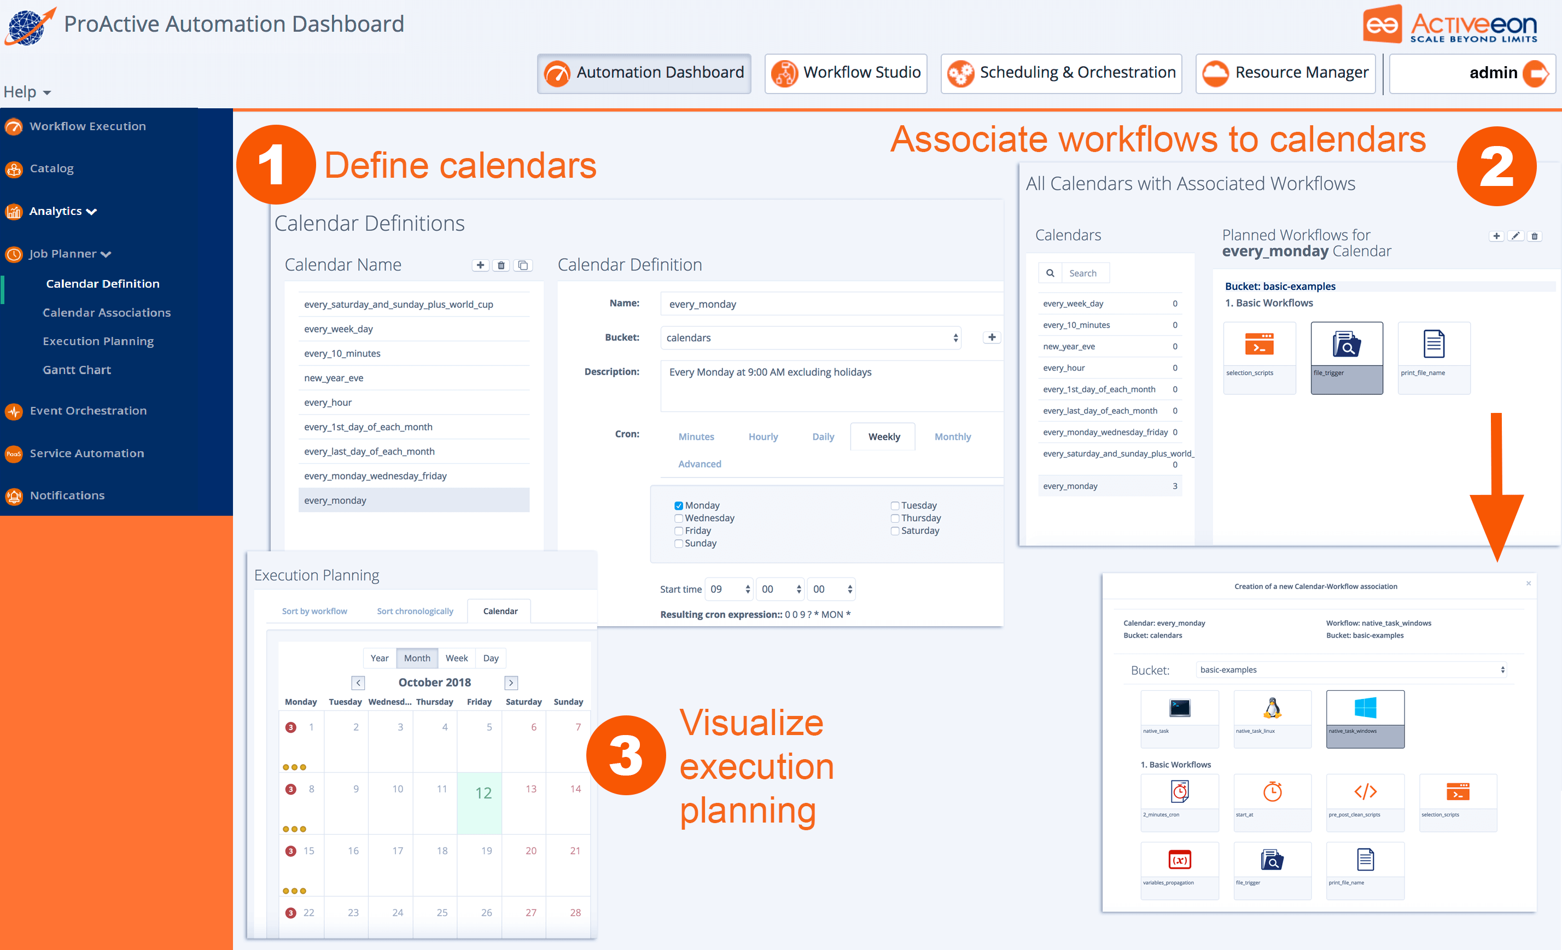Open Resource Manager portal
Image resolution: width=1562 pixels, height=950 pixels.
point(1286,73)
